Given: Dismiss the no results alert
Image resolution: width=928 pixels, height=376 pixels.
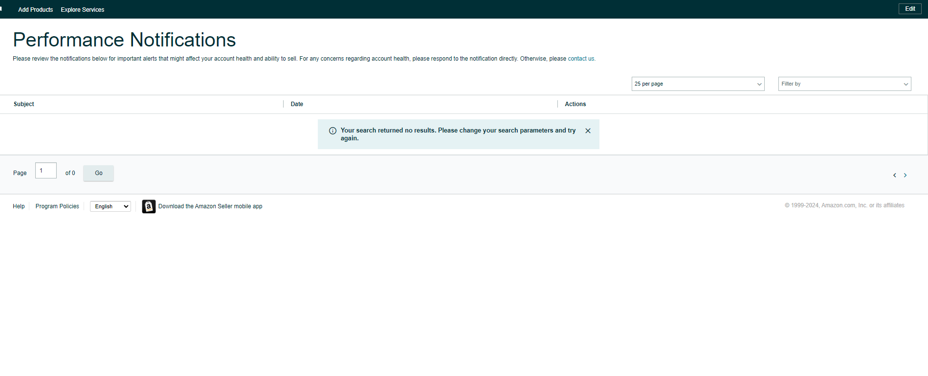Looking at the screenshot, I should tap(588, 131).
